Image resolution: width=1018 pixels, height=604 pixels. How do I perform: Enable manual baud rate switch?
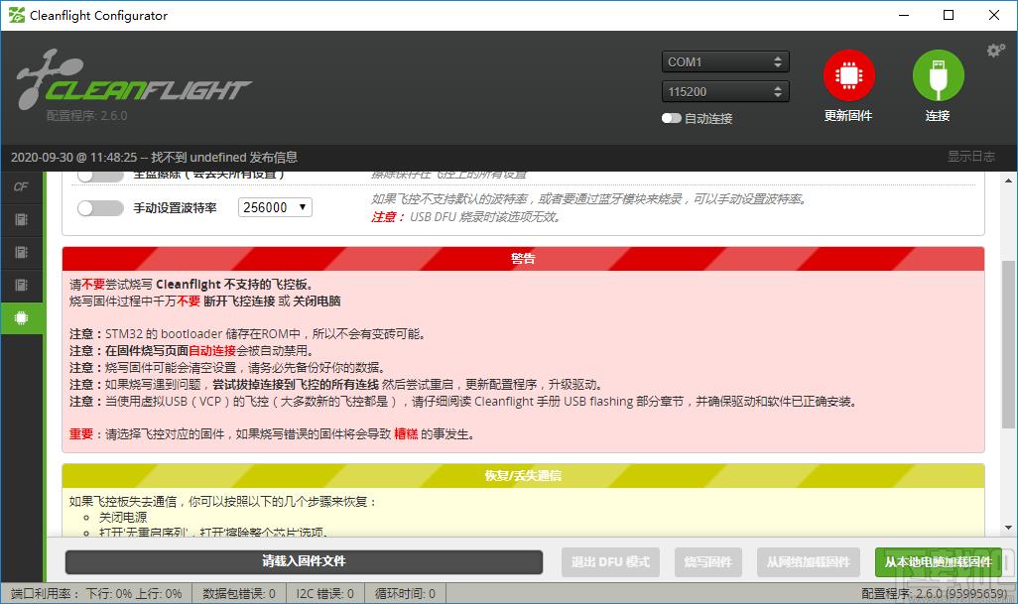(x=100, y=207)
